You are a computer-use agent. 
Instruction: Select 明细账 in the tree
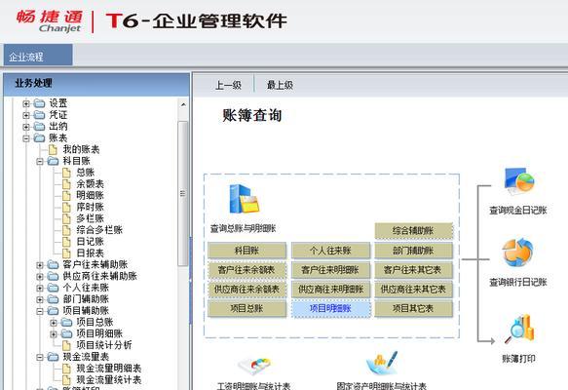[91, 196]
